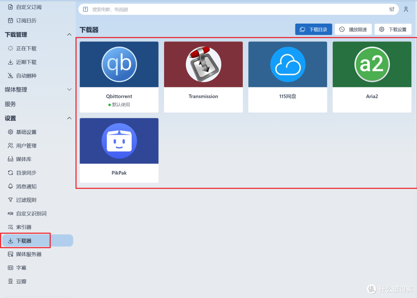The image size is (417, 298).
Task: Open the Qbittorrent downloader card logo
Action: pos(119,64)
